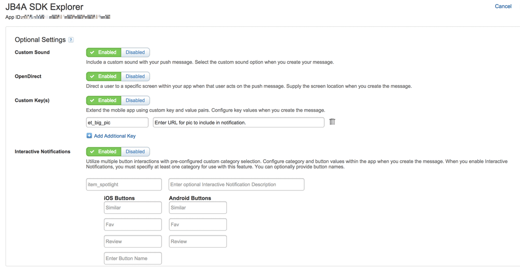The height and width of the screenshot is (268, 520).
Task: Click the empty Enter Button Name field
Action: (133, 258)
